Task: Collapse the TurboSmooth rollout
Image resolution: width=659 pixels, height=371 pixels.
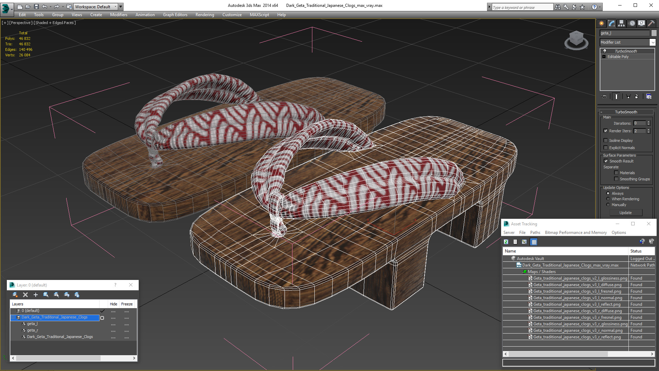Action: [x=626, y=112]
